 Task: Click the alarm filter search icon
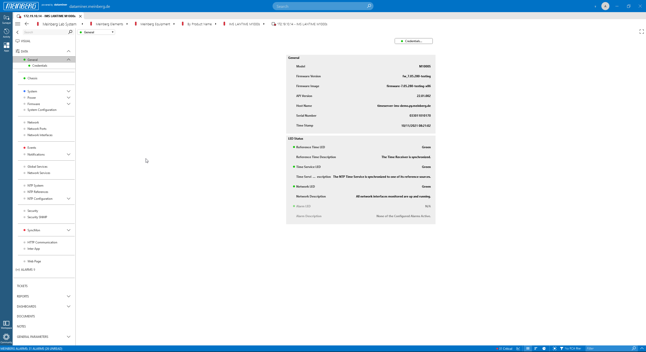click(x=634, y=348)
